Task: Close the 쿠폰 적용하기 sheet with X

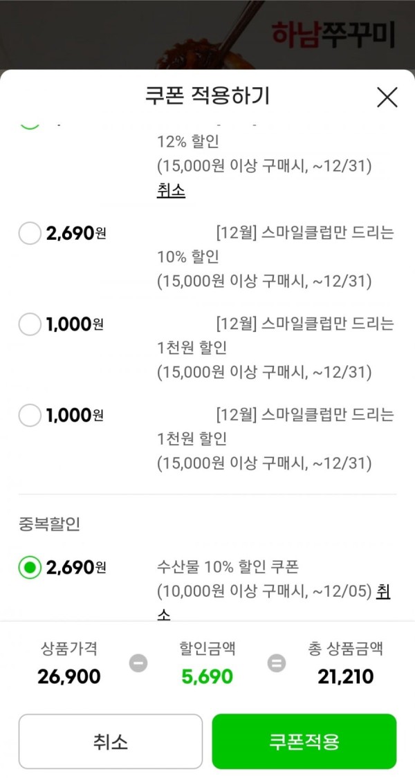Action: click(387, 97)
